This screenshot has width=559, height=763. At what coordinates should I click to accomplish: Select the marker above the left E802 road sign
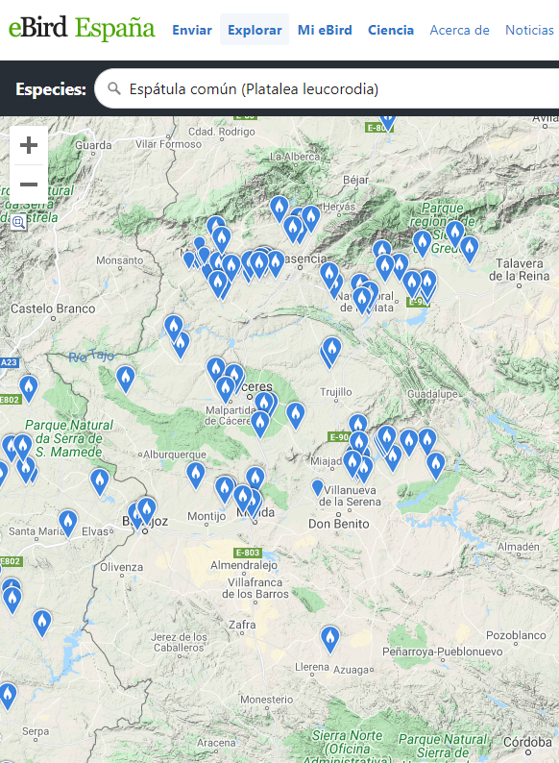point(29,388)
